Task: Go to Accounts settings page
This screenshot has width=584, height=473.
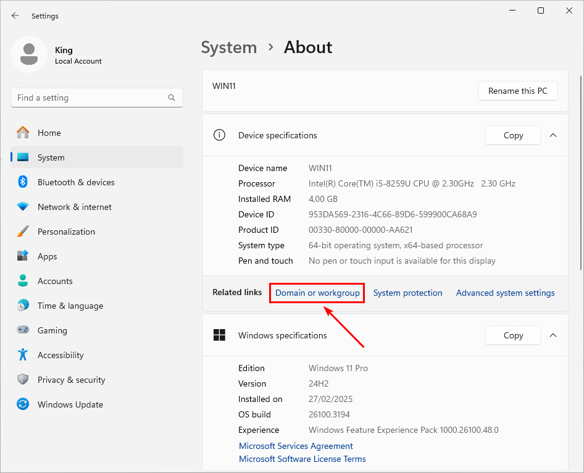Action: pyautogui.click(x=55, y=281)
